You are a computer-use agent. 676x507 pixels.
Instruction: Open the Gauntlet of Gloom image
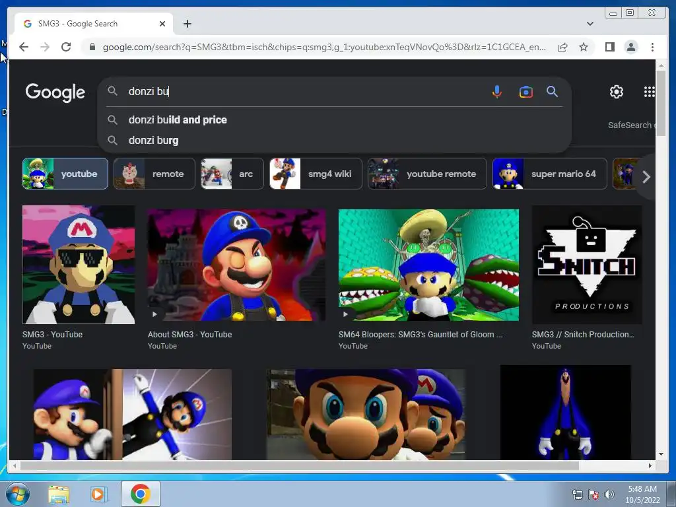click(x=428, y=265)
